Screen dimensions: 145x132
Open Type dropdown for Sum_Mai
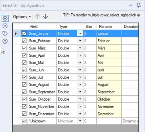(80, 63)
